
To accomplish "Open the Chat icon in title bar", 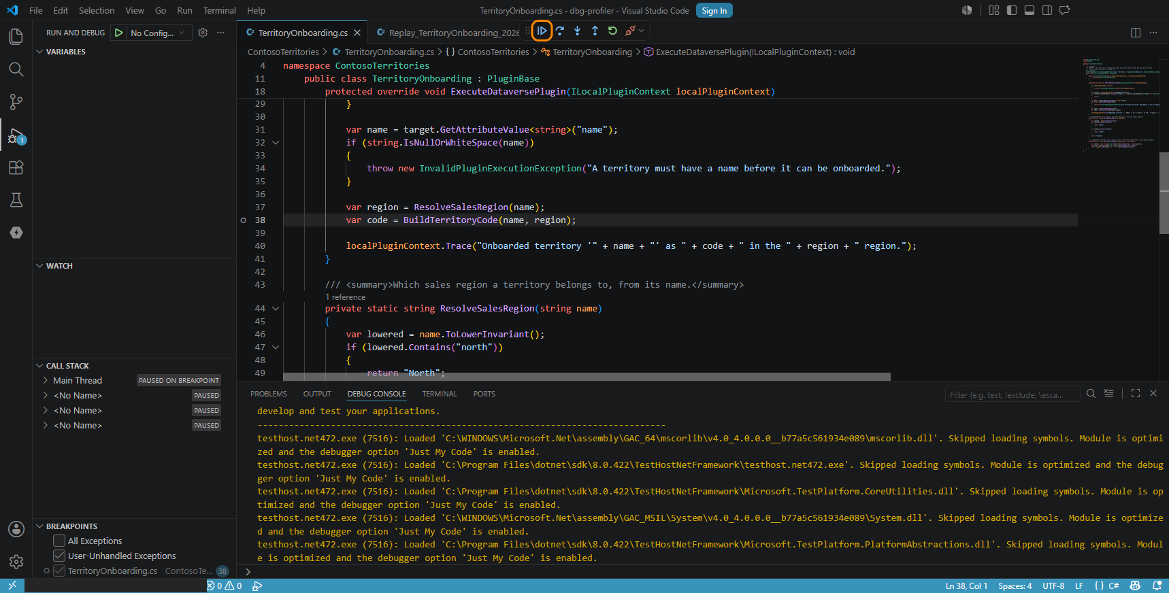I will pyautogui.click(x=1065, y=10).
